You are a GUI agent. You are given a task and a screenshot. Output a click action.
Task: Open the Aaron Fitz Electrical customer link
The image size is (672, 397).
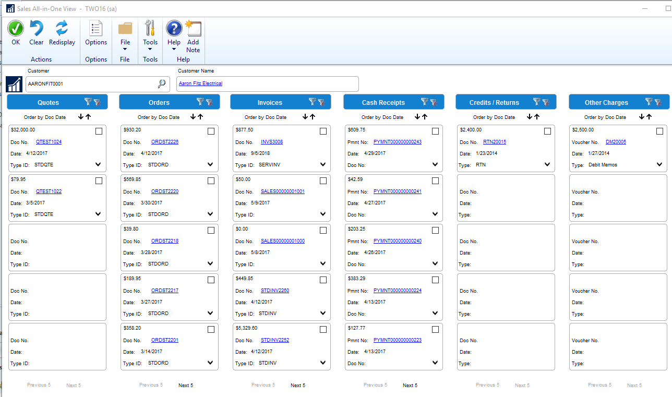pos(200,83)
